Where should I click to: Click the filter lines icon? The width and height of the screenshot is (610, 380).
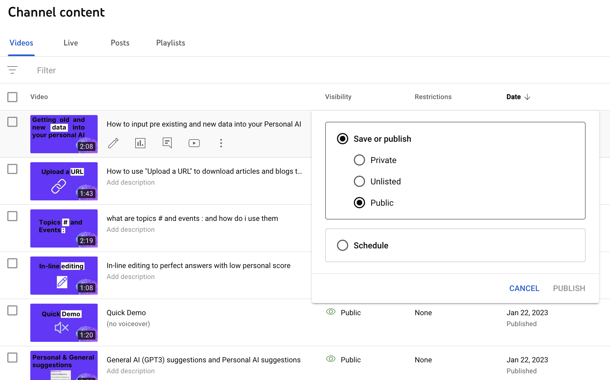12,70
